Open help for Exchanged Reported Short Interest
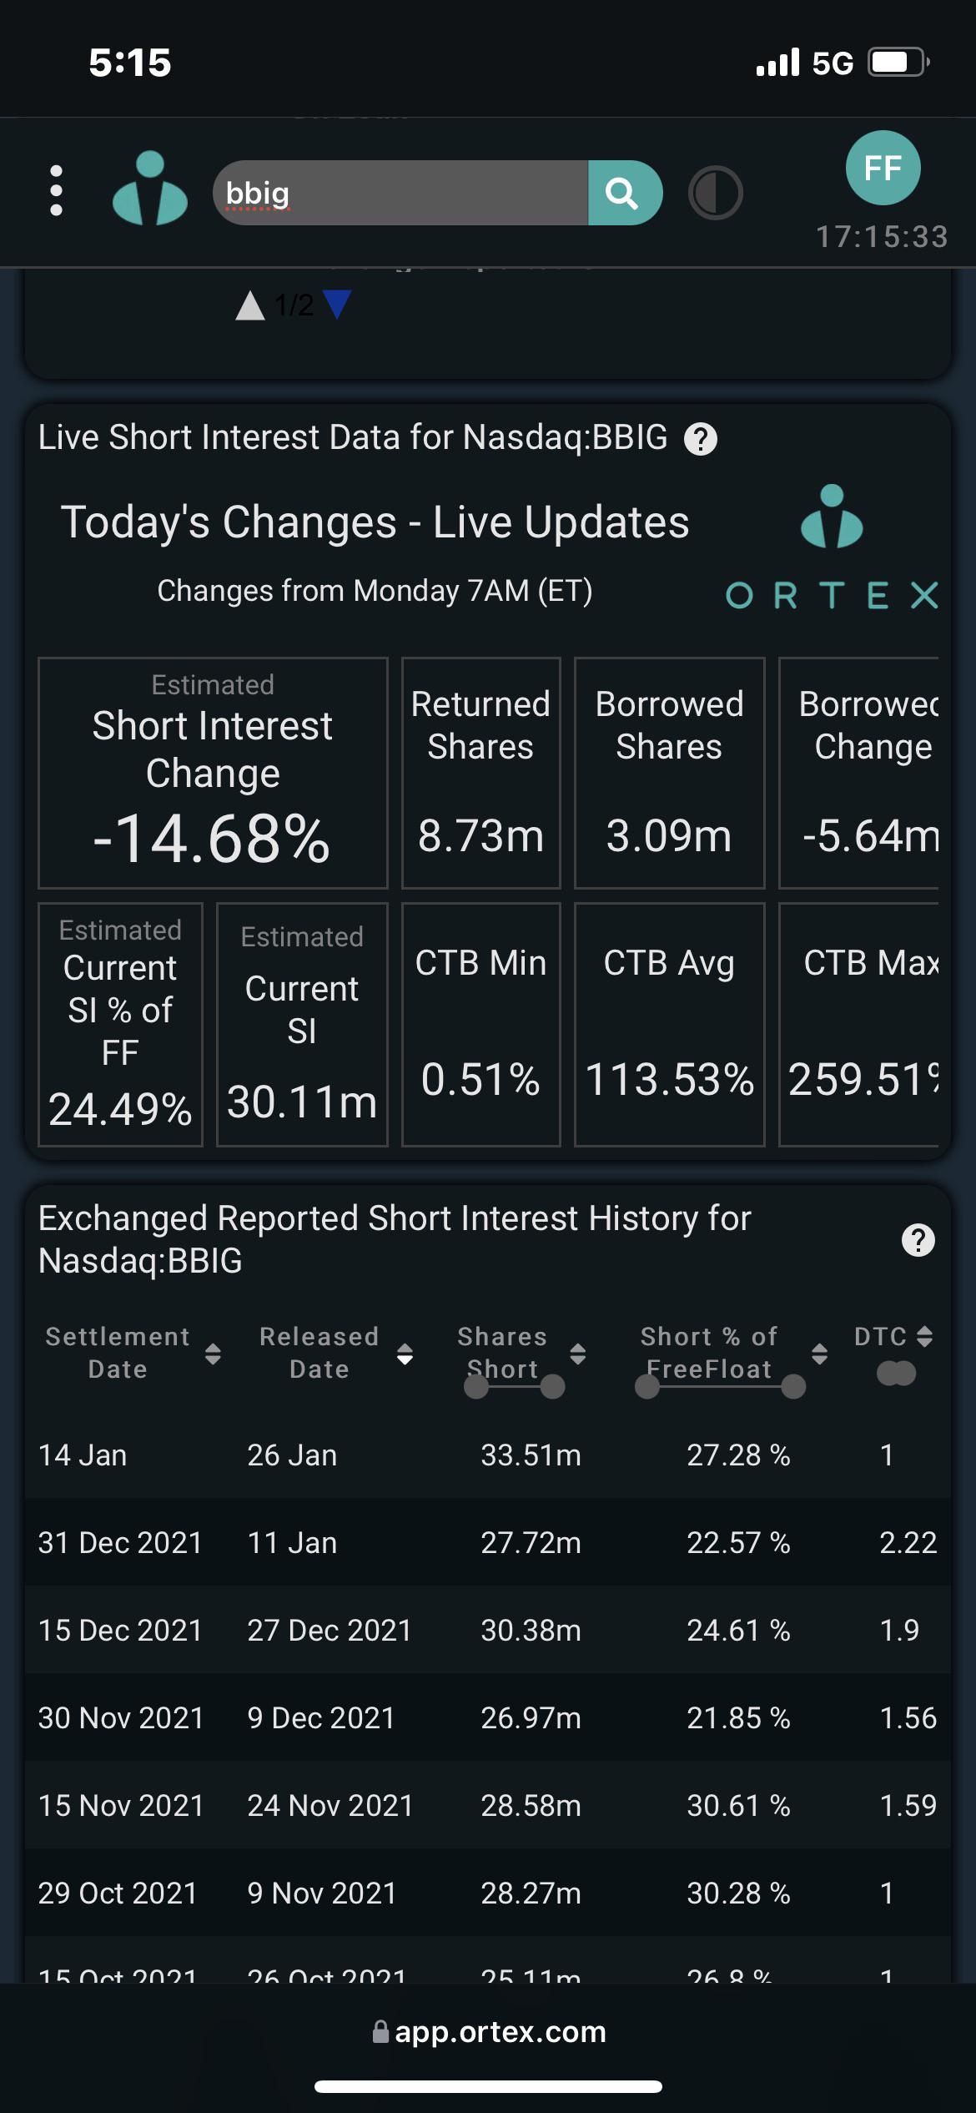 pos(918,1240)
